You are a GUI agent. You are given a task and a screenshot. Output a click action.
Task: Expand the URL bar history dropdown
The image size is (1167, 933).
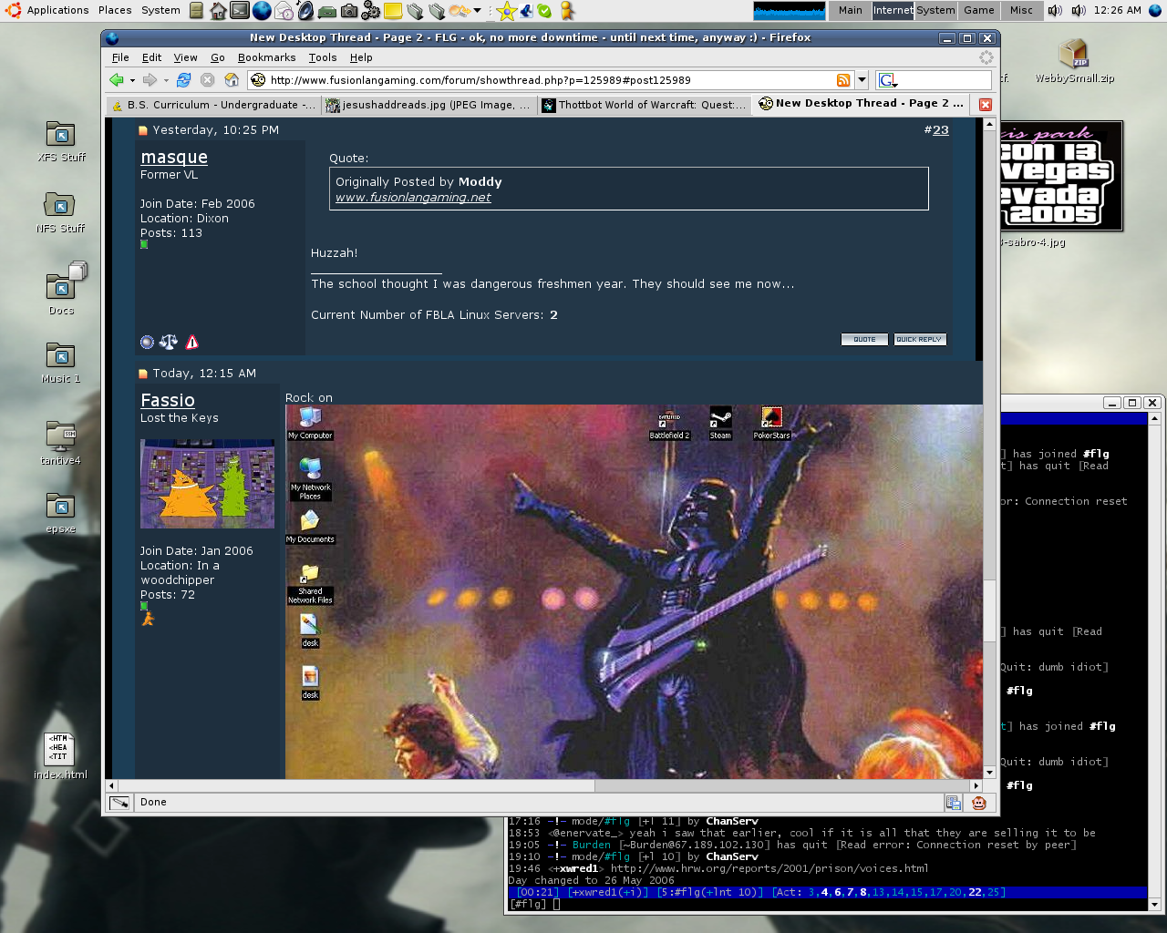[x=862, y=80]
